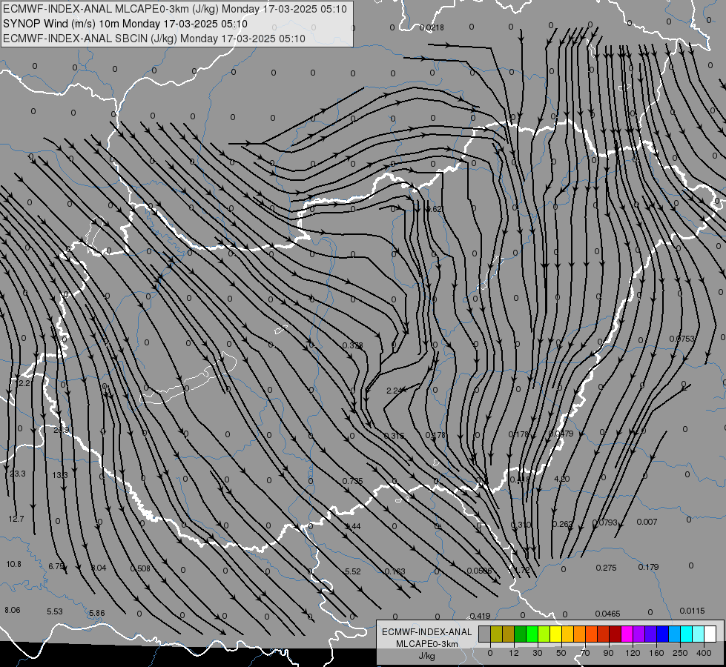Click the 12.2 data value
The height and width of the screenshot is (667, 726).
(x=23, y=383)
